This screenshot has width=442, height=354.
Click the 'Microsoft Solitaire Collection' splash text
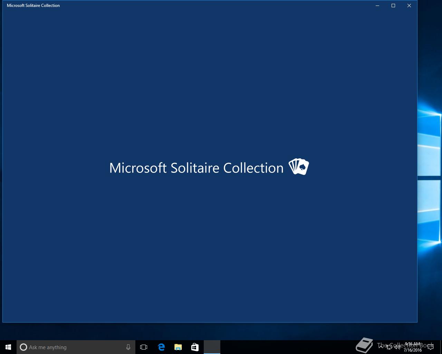coord(196,168)
